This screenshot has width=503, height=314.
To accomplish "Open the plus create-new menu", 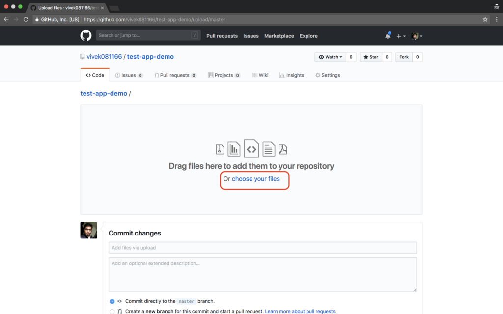I will click(x=401, y=36).
